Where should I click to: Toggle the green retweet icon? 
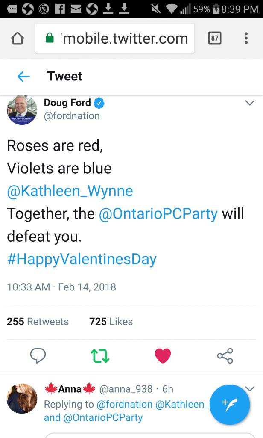pos(100,356)
